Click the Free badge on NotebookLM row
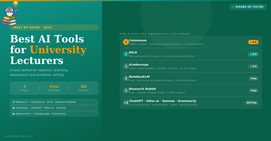Screen dimensions: 271x141 tap(254, 79)
